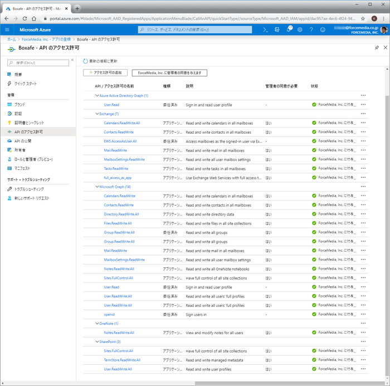Open the Azure portal hamburger menu
Viewport: 390px width, 386px height.
[x=7, y=30]
